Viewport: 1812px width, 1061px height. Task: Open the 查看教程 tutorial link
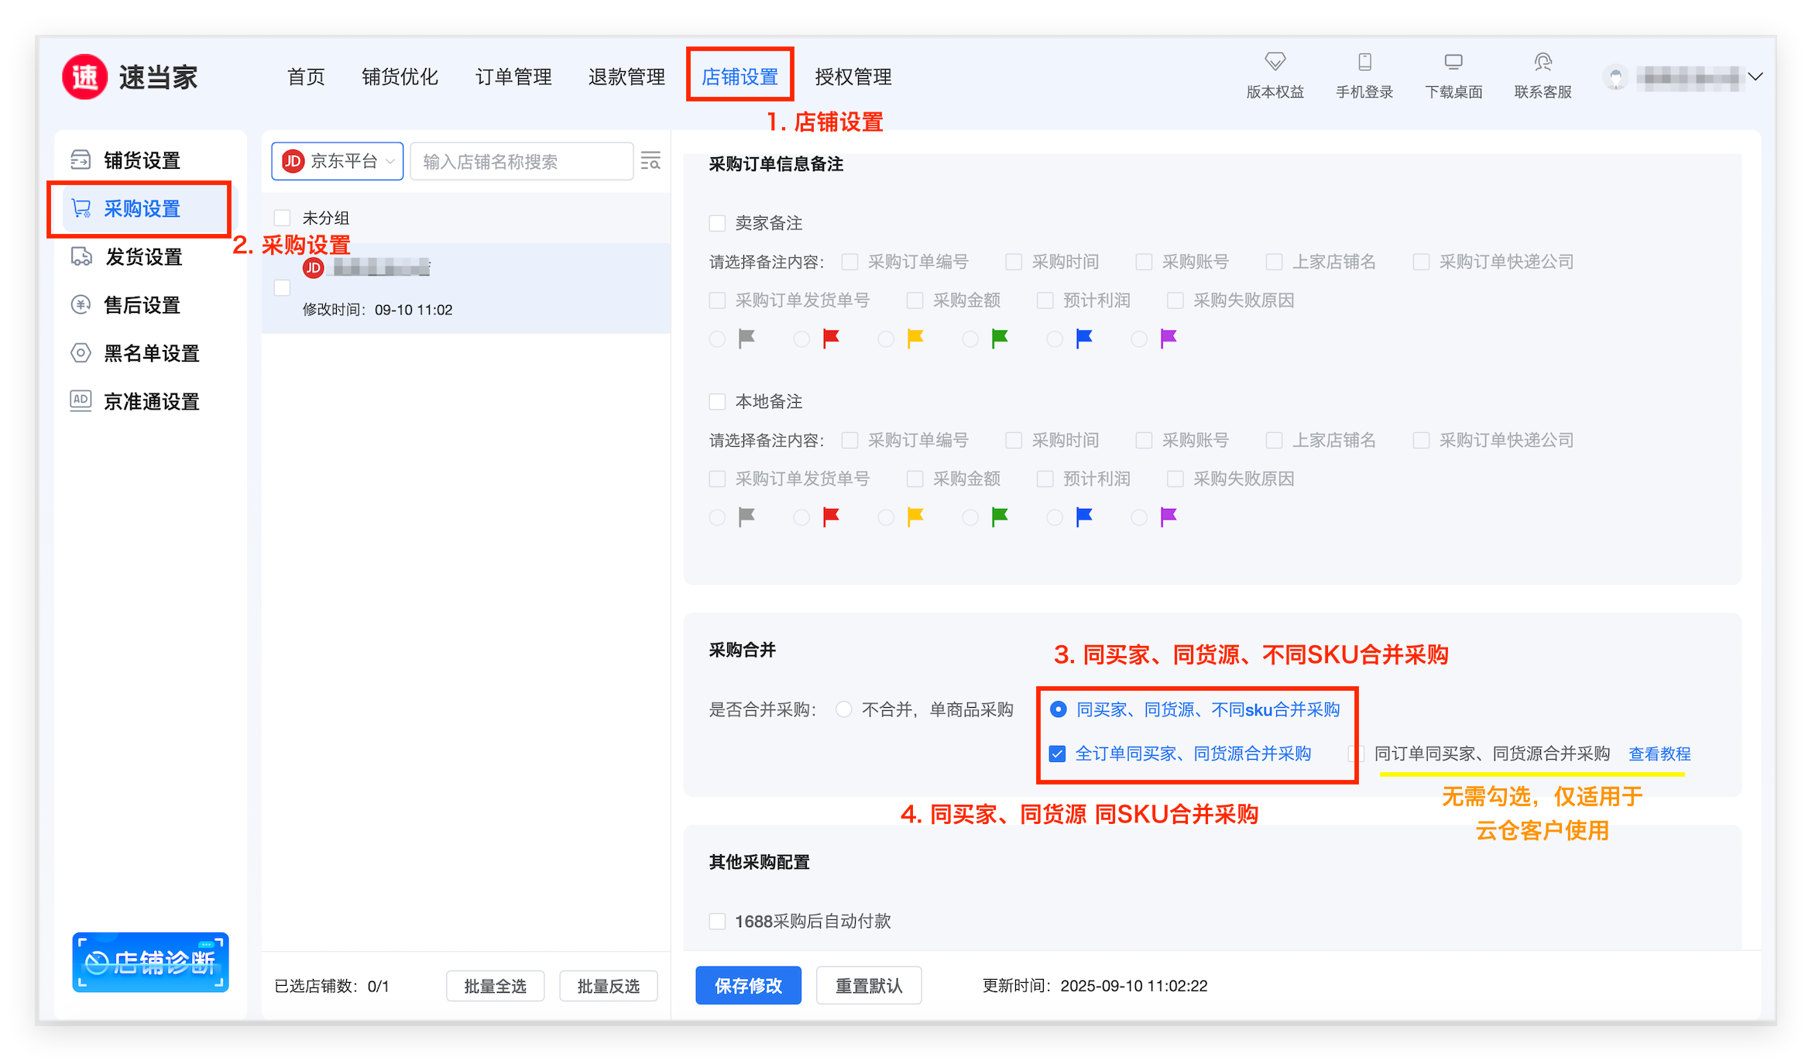coord(1659,754)
